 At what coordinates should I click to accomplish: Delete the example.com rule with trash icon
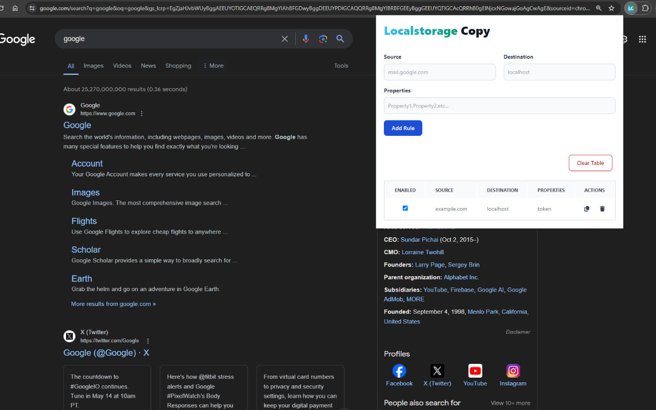[602, 209]
